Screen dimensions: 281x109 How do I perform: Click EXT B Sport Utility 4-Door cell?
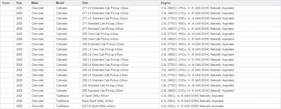tap(119, 106)
